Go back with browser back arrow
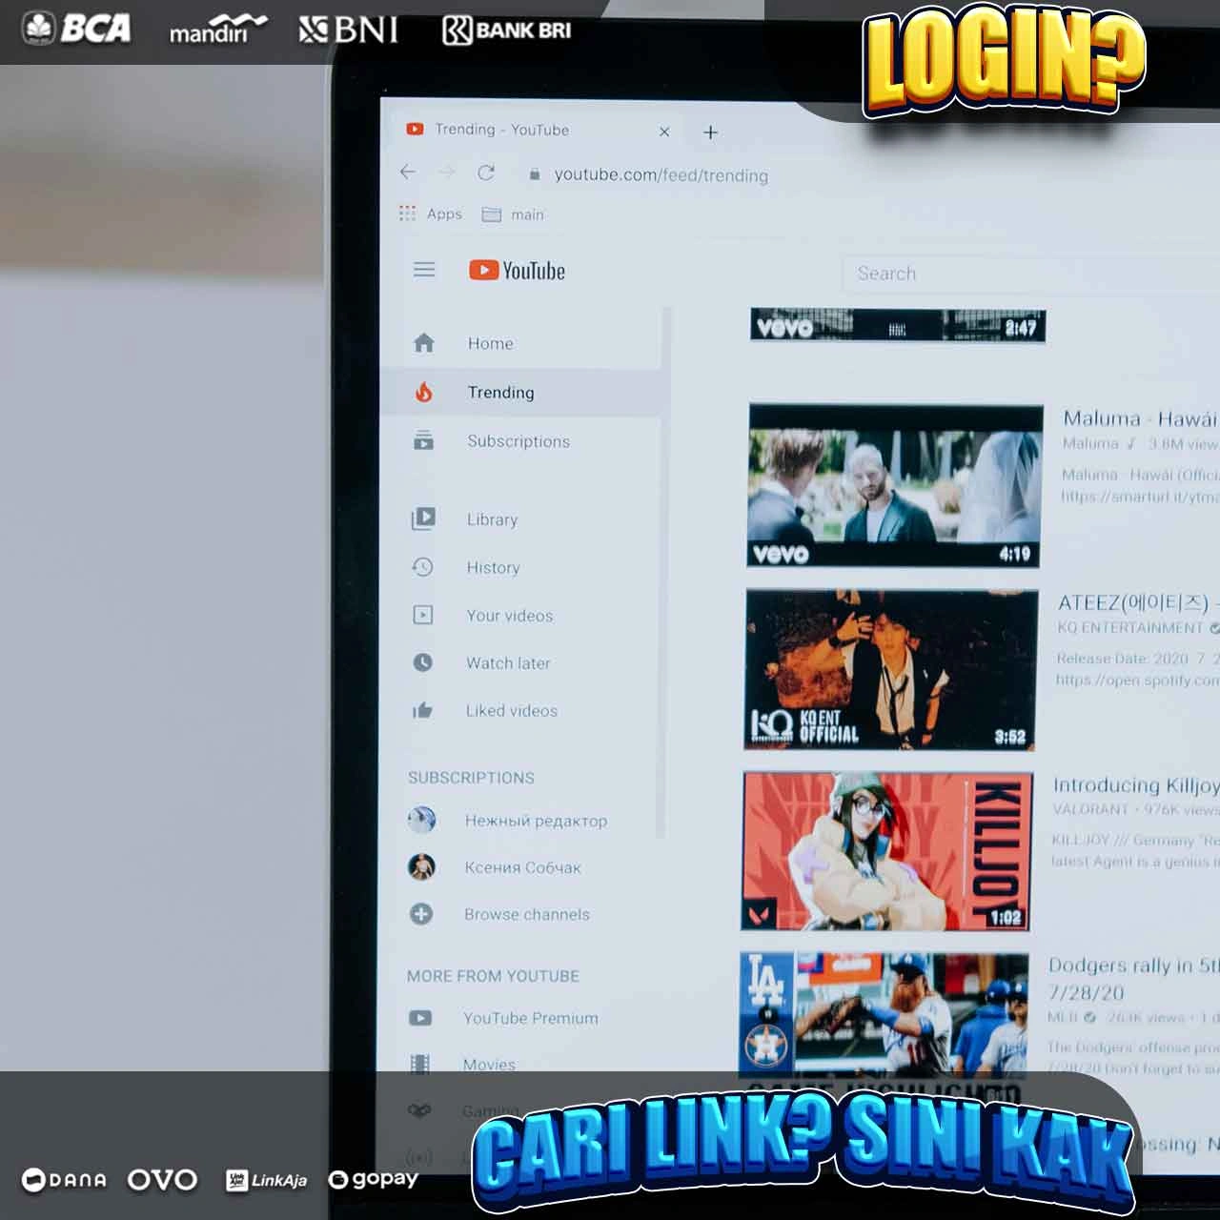The image size is (1220, 1220). [x=408, y=172]
